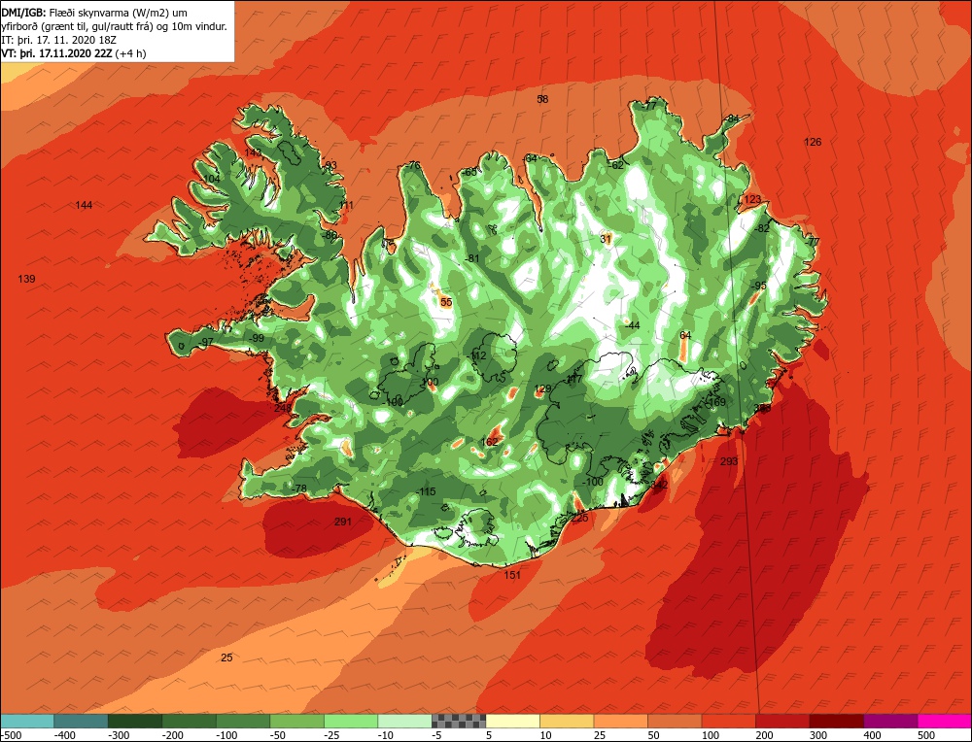Viewport: 972px width, 742px height.
Task: Click the map value -76 on the north coast
Action: (412, 165)
